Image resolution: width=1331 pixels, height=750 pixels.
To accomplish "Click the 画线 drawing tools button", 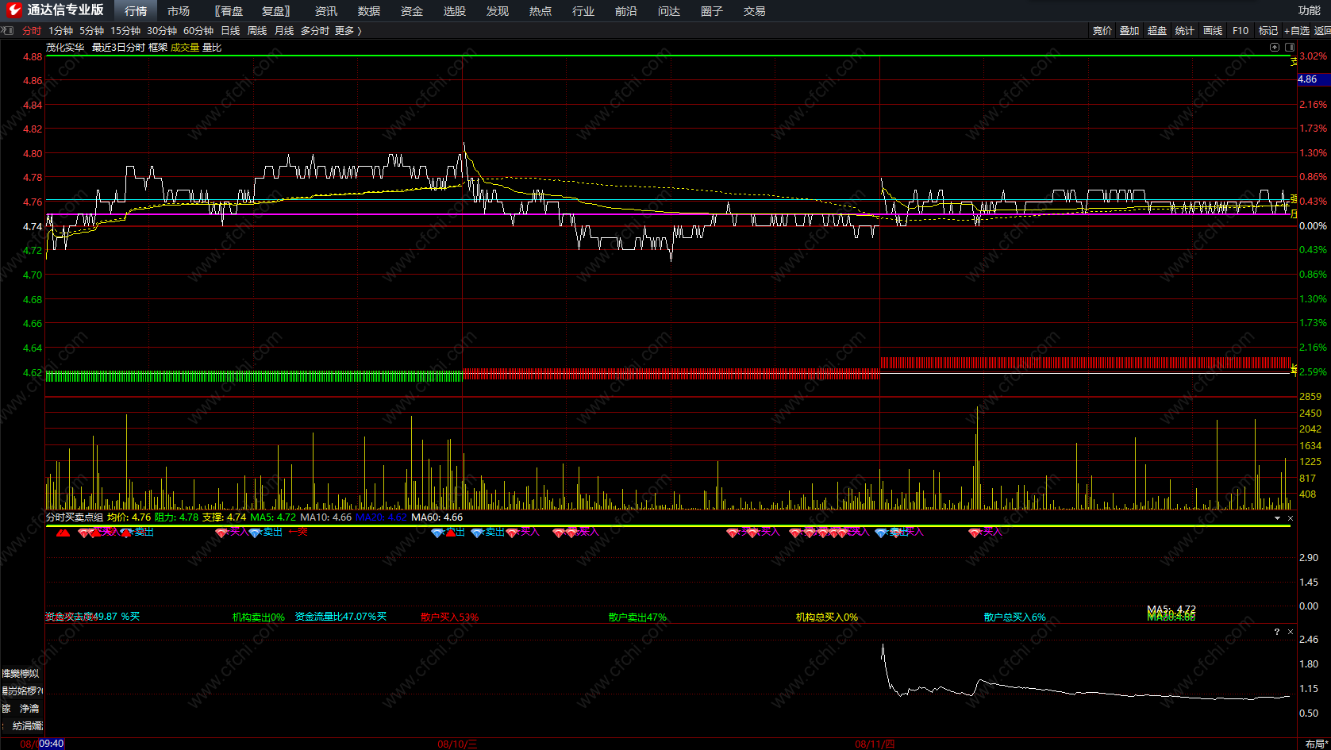I will tap(1213, 31).
